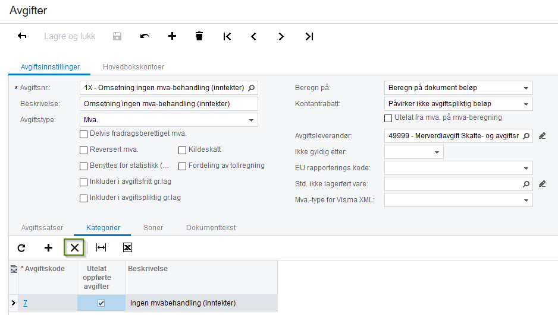558x315 pixels.
Task: Open Ikke gyldig etter date dropdown
Action: (437, 152)
